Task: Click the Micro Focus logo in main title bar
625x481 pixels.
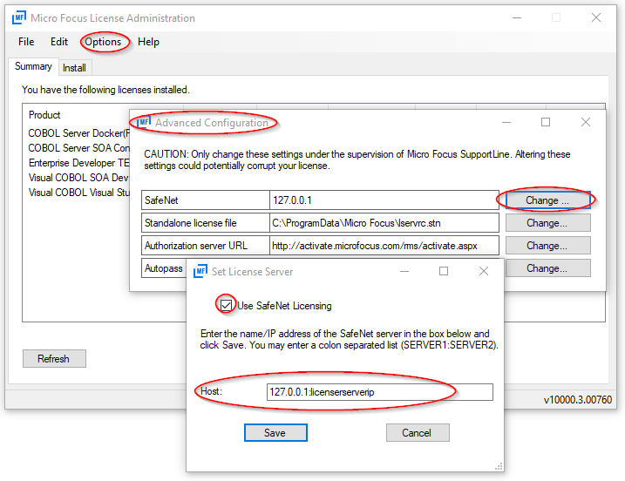Action: tap(18, 17)
